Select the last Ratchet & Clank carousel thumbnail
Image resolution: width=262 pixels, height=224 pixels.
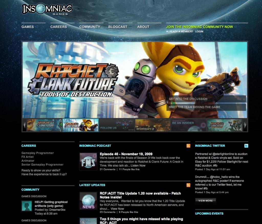[x=225, y=125]
